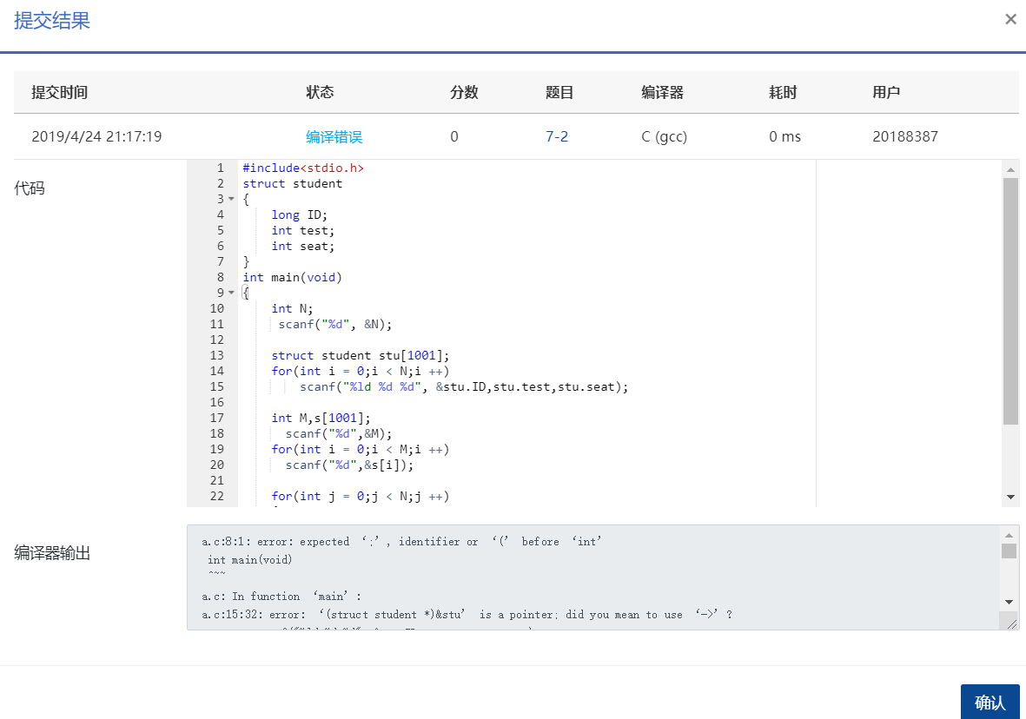Click the #include<stdio.h> code line
Image resolution: width=1026 pixels, height=719 pixels.
tap(303, 168)
